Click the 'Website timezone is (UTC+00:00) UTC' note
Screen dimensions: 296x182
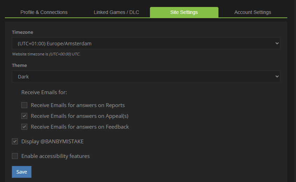coord(46,54)
